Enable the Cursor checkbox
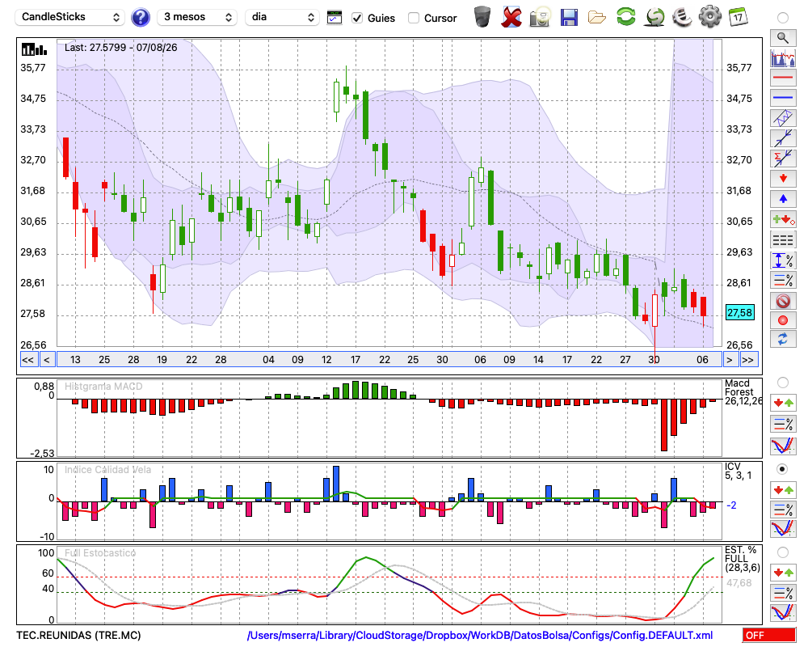 click(x=413, y=18)
